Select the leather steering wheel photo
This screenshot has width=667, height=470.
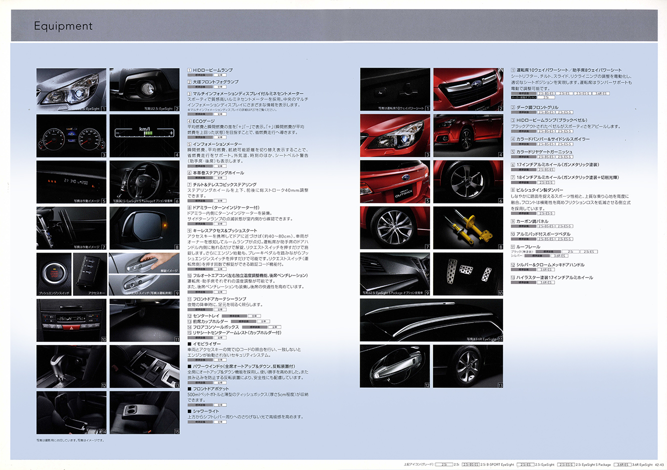pos(144,182)
